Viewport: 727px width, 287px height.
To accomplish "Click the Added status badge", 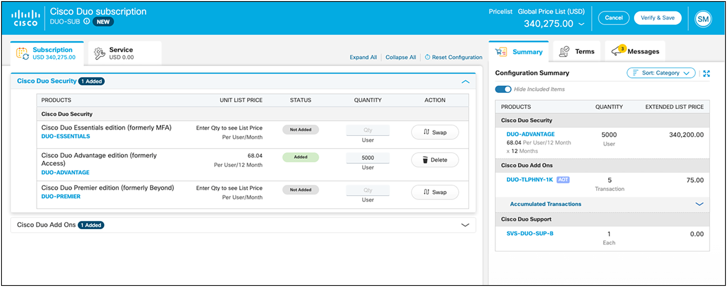I will click(300, 157).
